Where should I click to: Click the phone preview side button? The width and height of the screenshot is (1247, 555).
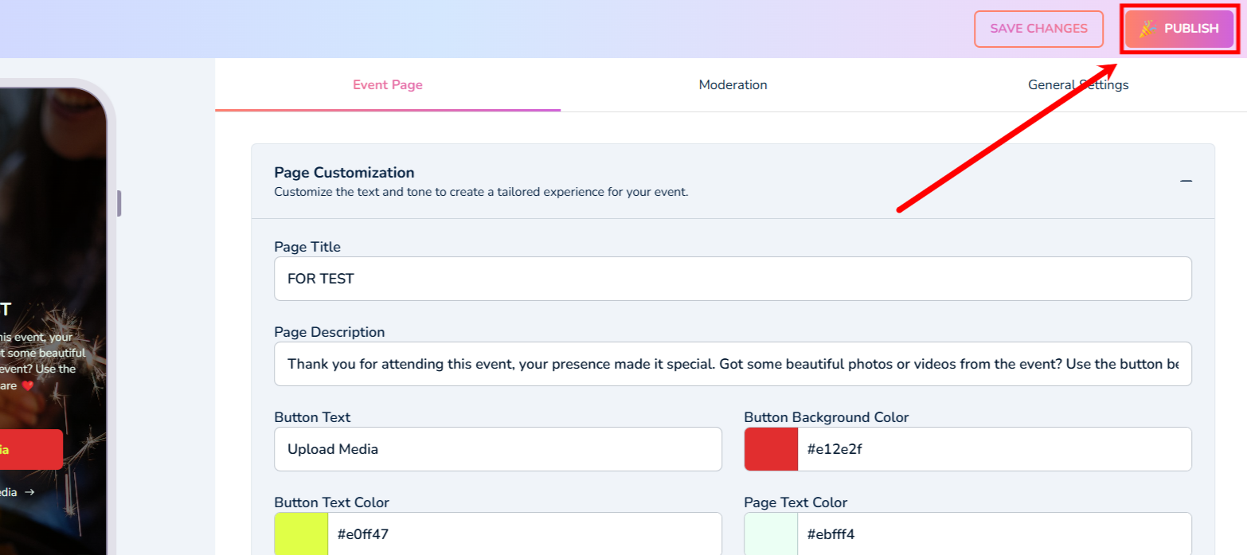119,203
